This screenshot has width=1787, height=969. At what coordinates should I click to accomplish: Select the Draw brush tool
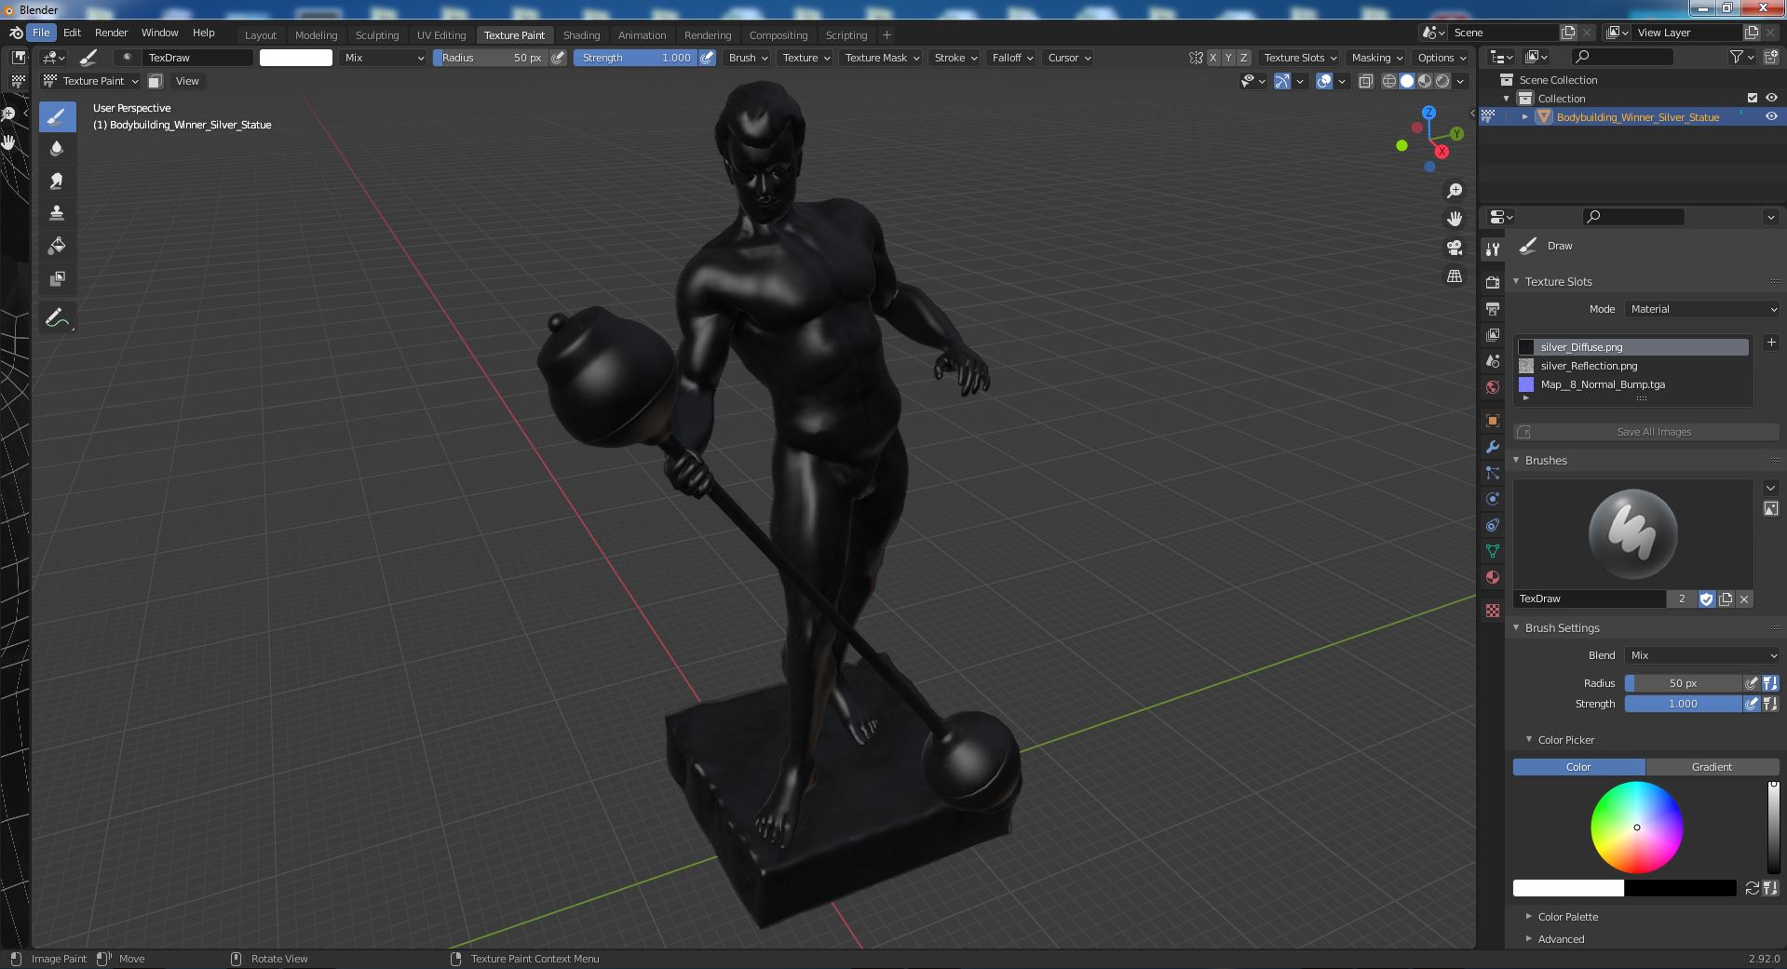[x=57, y=116]
